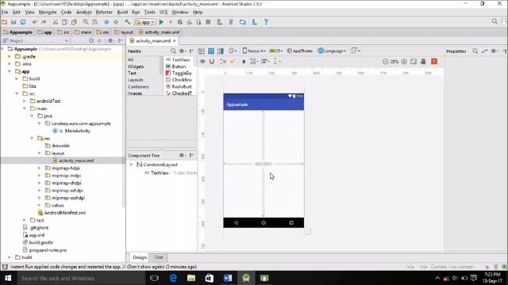508x285 pixels.
Task: Click AppTheme theme button
Action: coord(300,51)
